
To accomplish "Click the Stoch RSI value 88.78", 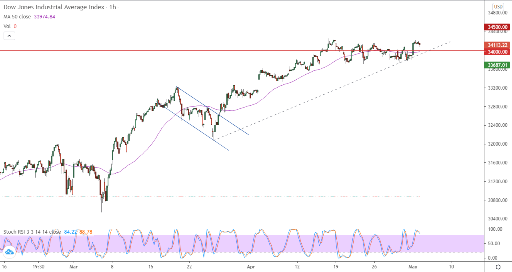I will pyautogui.click(x=86, y=232).
